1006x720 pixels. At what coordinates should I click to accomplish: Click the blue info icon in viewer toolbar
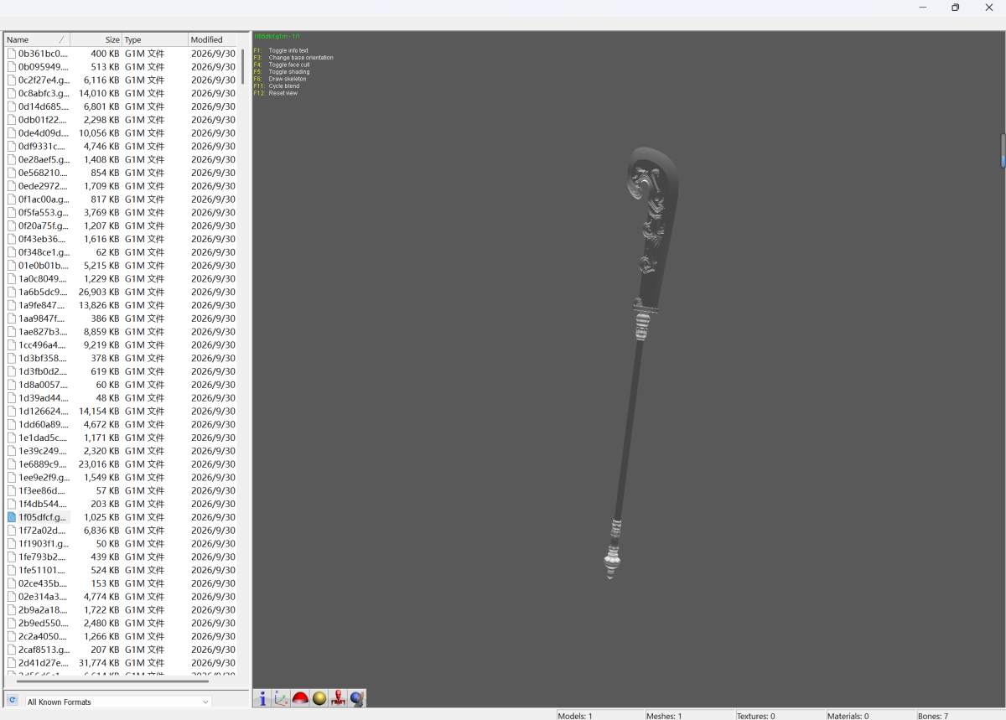click(x=262, y=698)
